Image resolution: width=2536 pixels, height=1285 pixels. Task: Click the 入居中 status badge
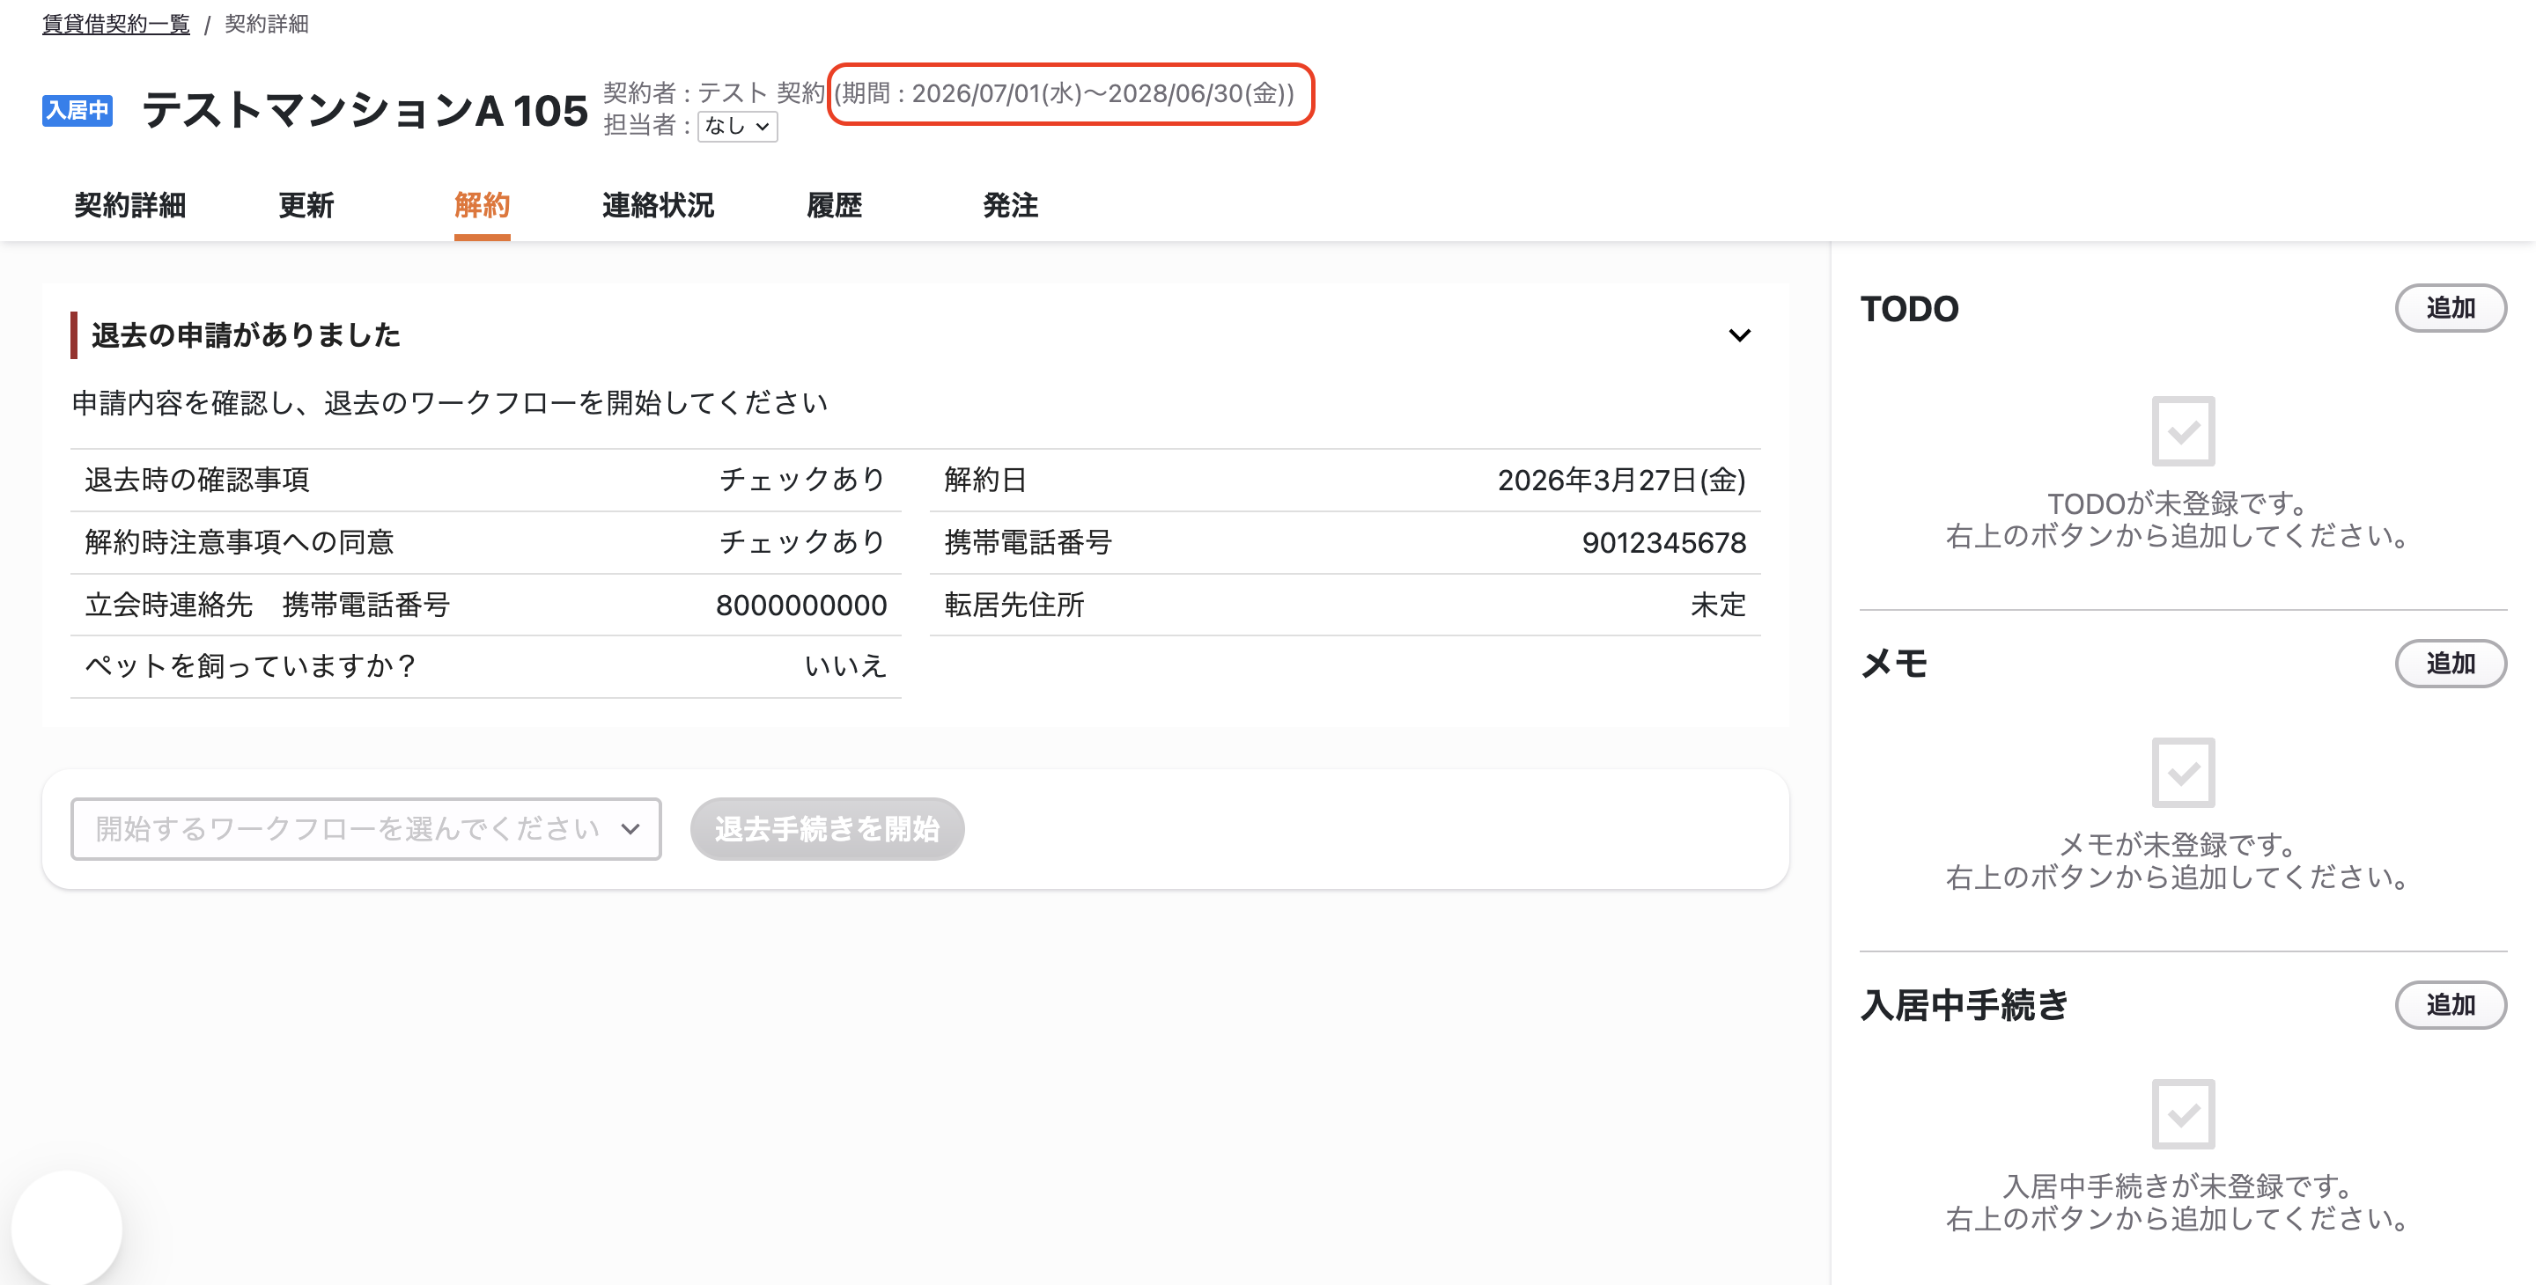(77, 110)
